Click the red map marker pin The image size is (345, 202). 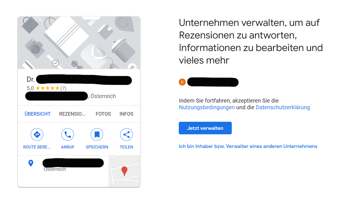tap(125, 171)
